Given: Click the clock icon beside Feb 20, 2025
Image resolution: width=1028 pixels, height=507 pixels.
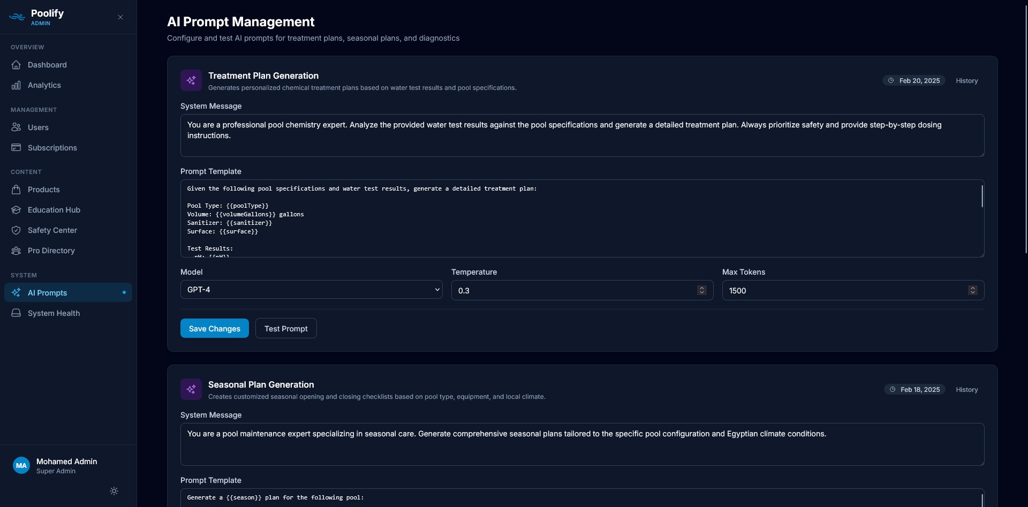Looking at the screenshot, I should point(891,80).
